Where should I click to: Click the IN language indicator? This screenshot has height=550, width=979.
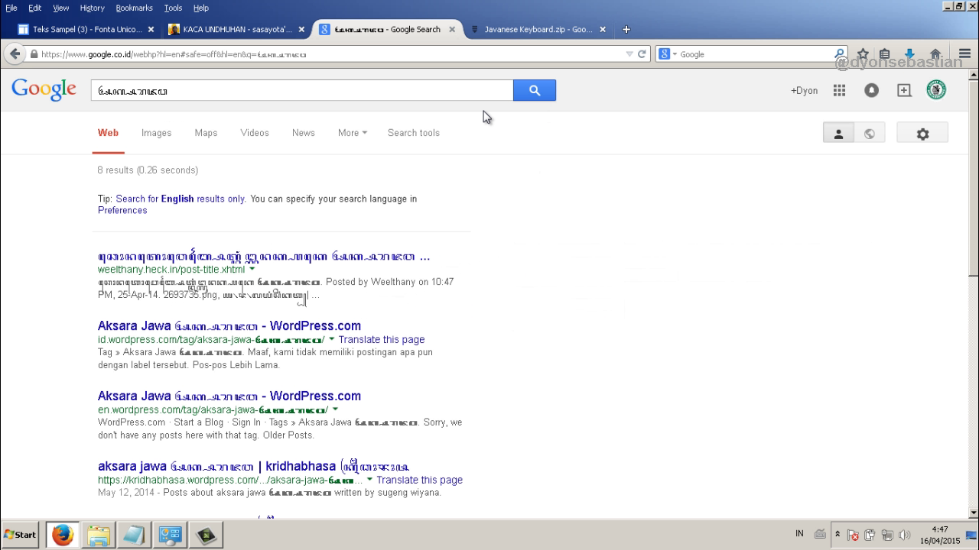click(x=799, y=533)
